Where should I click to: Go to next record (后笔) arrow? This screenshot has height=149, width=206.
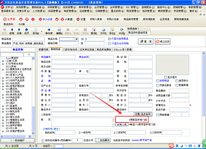click(x=19, y=30)
